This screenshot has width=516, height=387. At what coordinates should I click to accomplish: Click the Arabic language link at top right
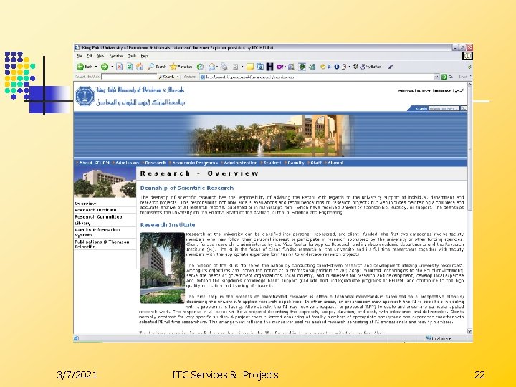tap(459, 90)
